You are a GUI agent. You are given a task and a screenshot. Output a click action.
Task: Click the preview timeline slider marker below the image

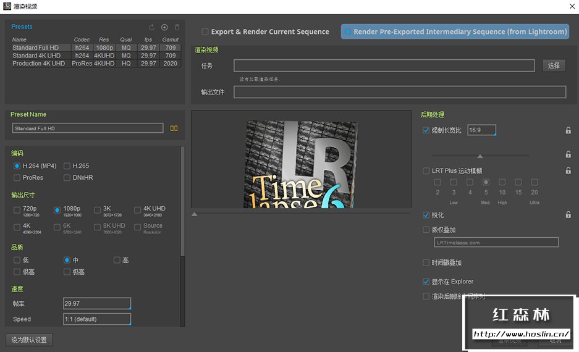(195, 214)
